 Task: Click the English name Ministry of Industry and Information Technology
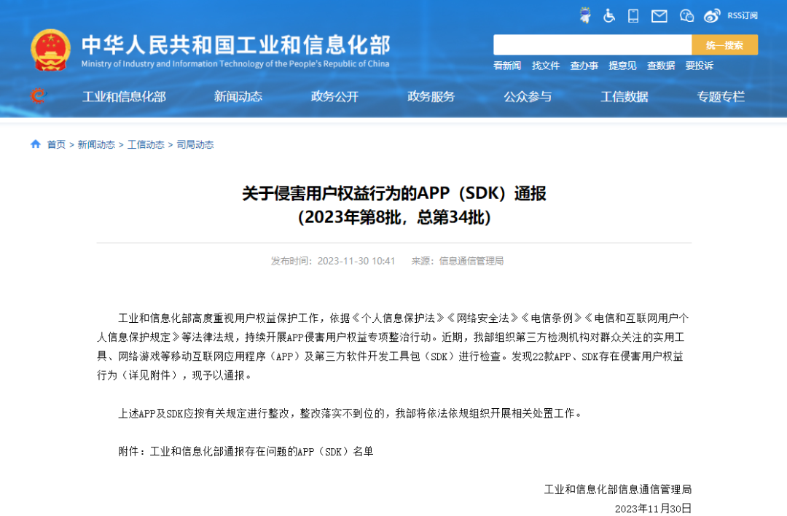(x=235, y=63)
